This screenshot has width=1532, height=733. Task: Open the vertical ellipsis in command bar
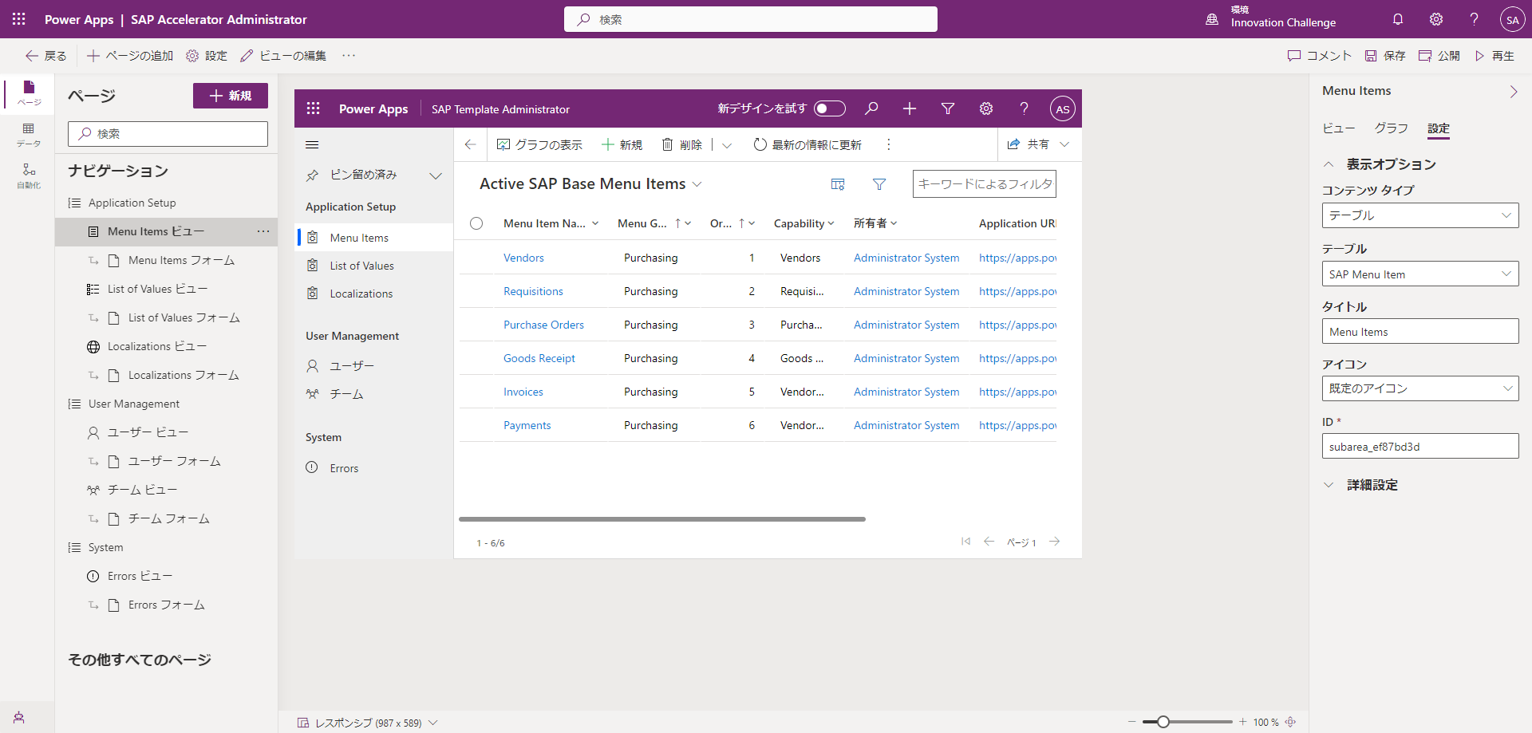888,144
